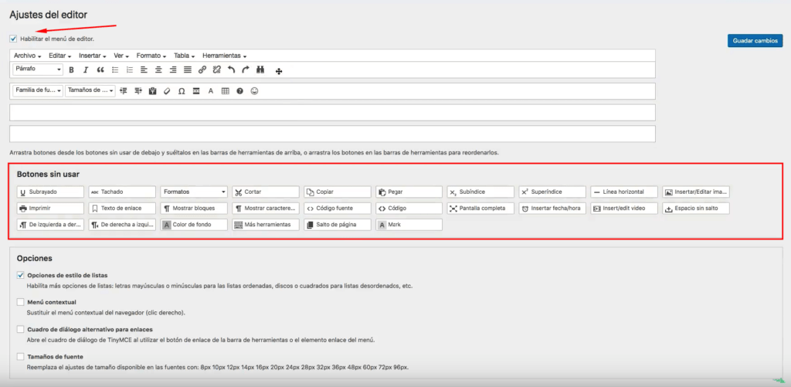Open the Tamaños de fuente toolbar dropdown
The height and width of the screenshot is (387, 791).
coord(90,90)
